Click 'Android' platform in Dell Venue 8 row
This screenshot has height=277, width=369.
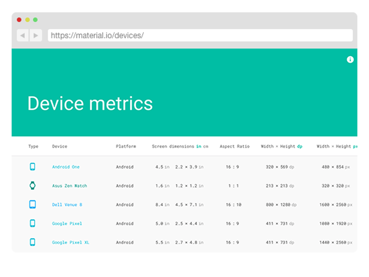[x=125, y=205]
